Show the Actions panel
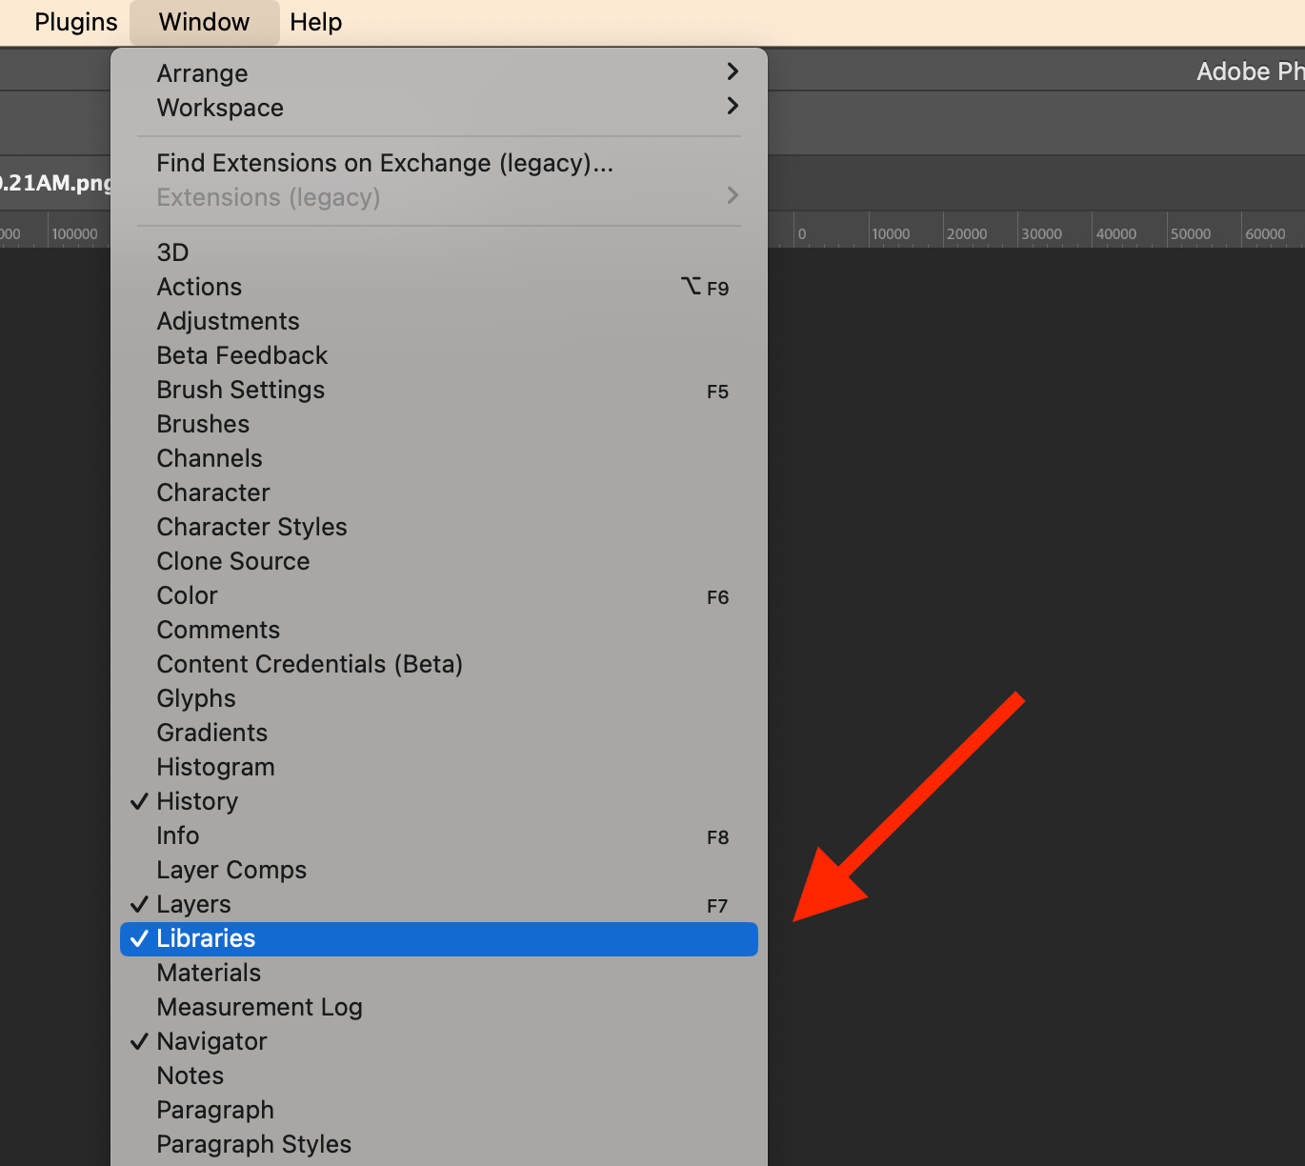 pos(439,287)
